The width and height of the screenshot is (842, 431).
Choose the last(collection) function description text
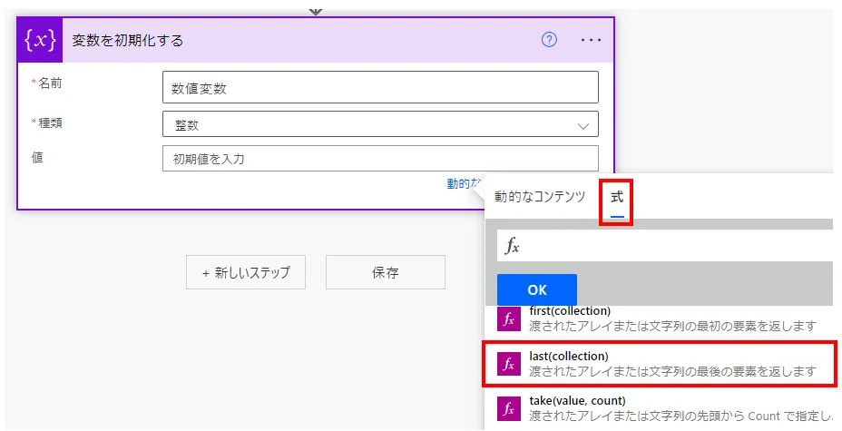(x=672, y=371)
